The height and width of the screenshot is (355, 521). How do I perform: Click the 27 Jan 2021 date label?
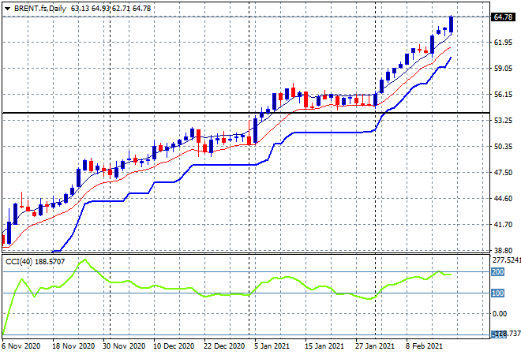375,346
